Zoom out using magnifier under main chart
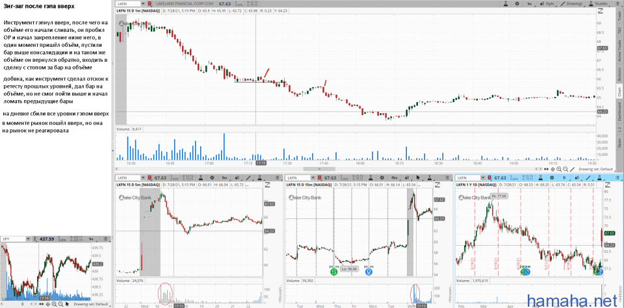The width and height of the screenshot is (624, 308). coord(565,169)
